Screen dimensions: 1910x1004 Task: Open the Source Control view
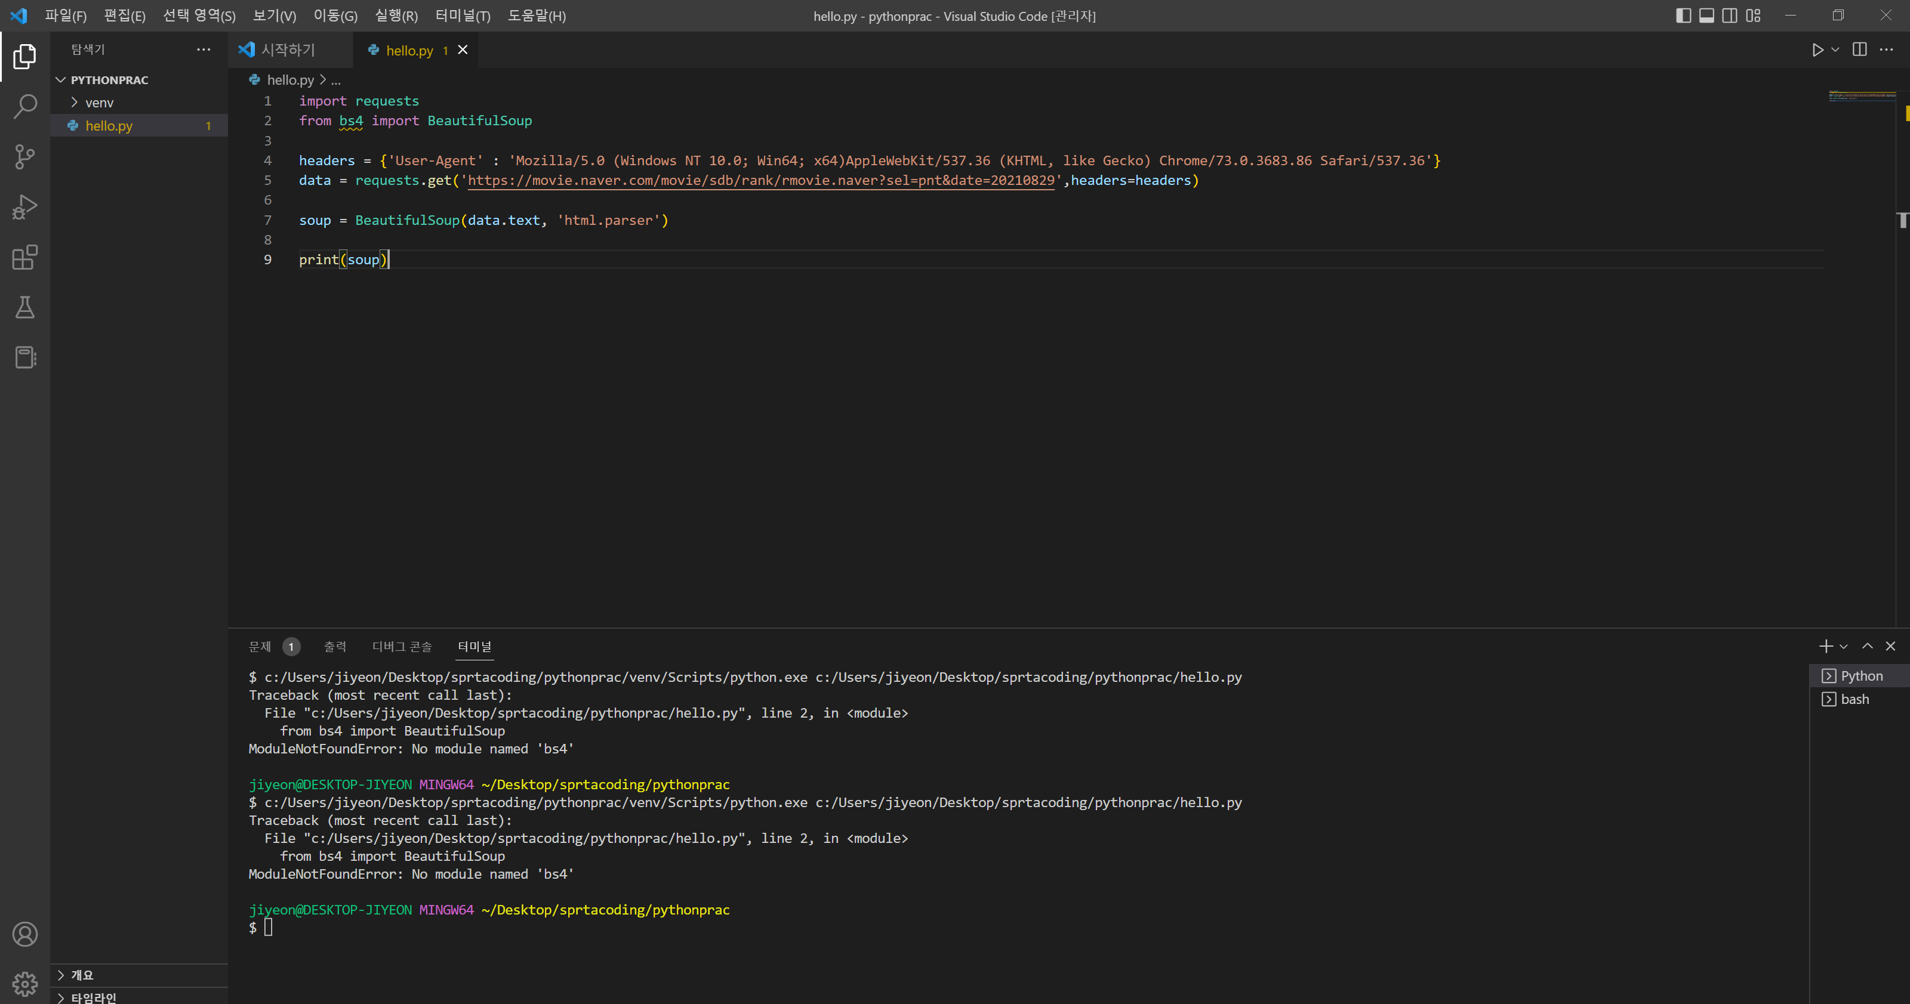click(24, 156)
